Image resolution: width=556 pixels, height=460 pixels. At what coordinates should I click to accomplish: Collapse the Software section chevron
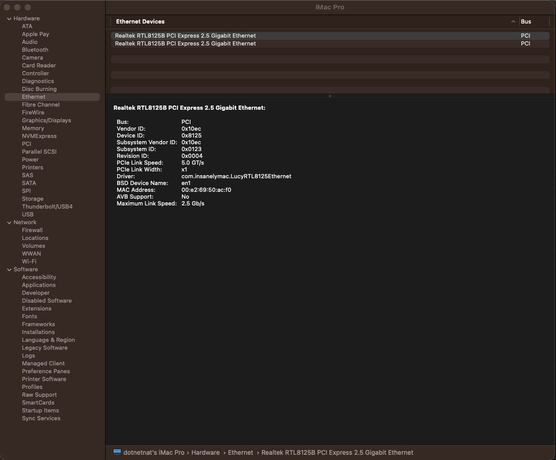tap(9, 270)
